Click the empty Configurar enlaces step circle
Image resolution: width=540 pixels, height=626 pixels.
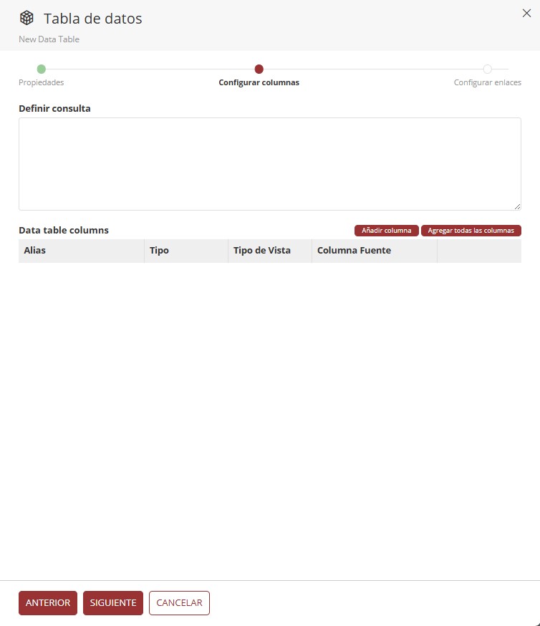pos(487,69)
